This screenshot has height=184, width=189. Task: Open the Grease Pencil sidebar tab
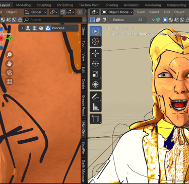(x=83, y=106)
